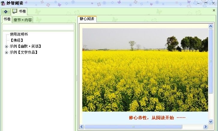
Task: Select 示例【文学作品】 tree row
Action: coord(24,52)
